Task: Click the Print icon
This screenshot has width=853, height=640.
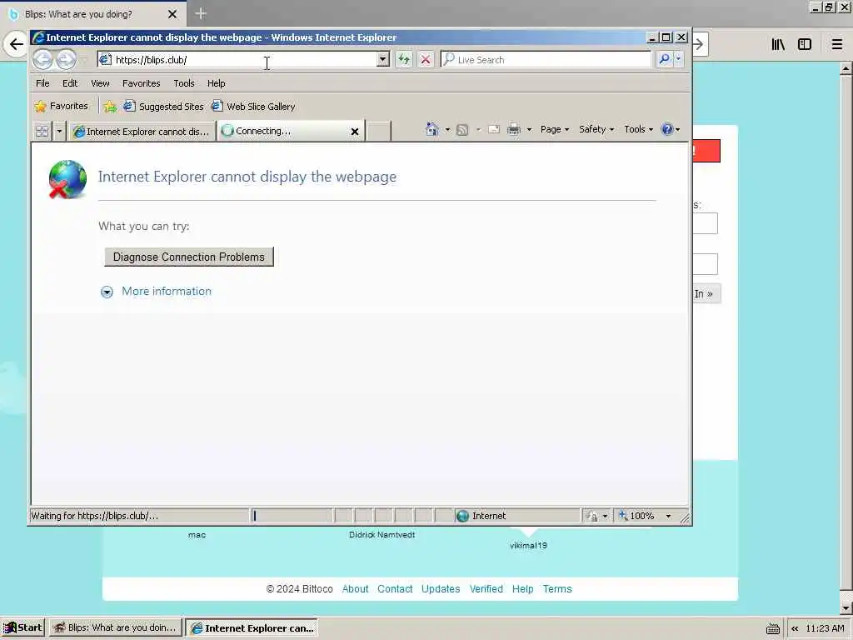Action: pyautogui.click(x=513, y=129)
